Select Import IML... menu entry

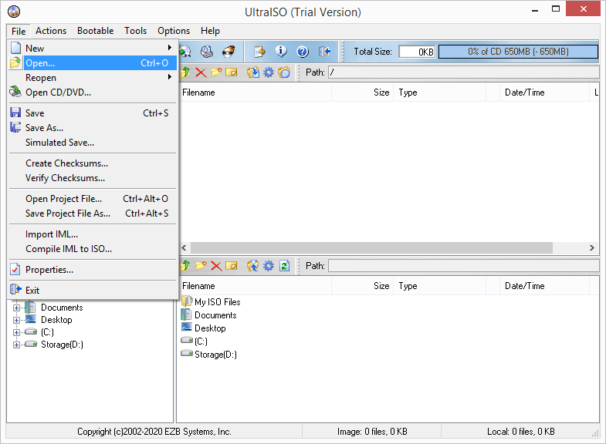(93, 234)
